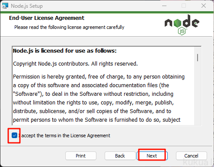
Task: Click the green JS hexagon badge under the logo
Action: pos(182,32)
